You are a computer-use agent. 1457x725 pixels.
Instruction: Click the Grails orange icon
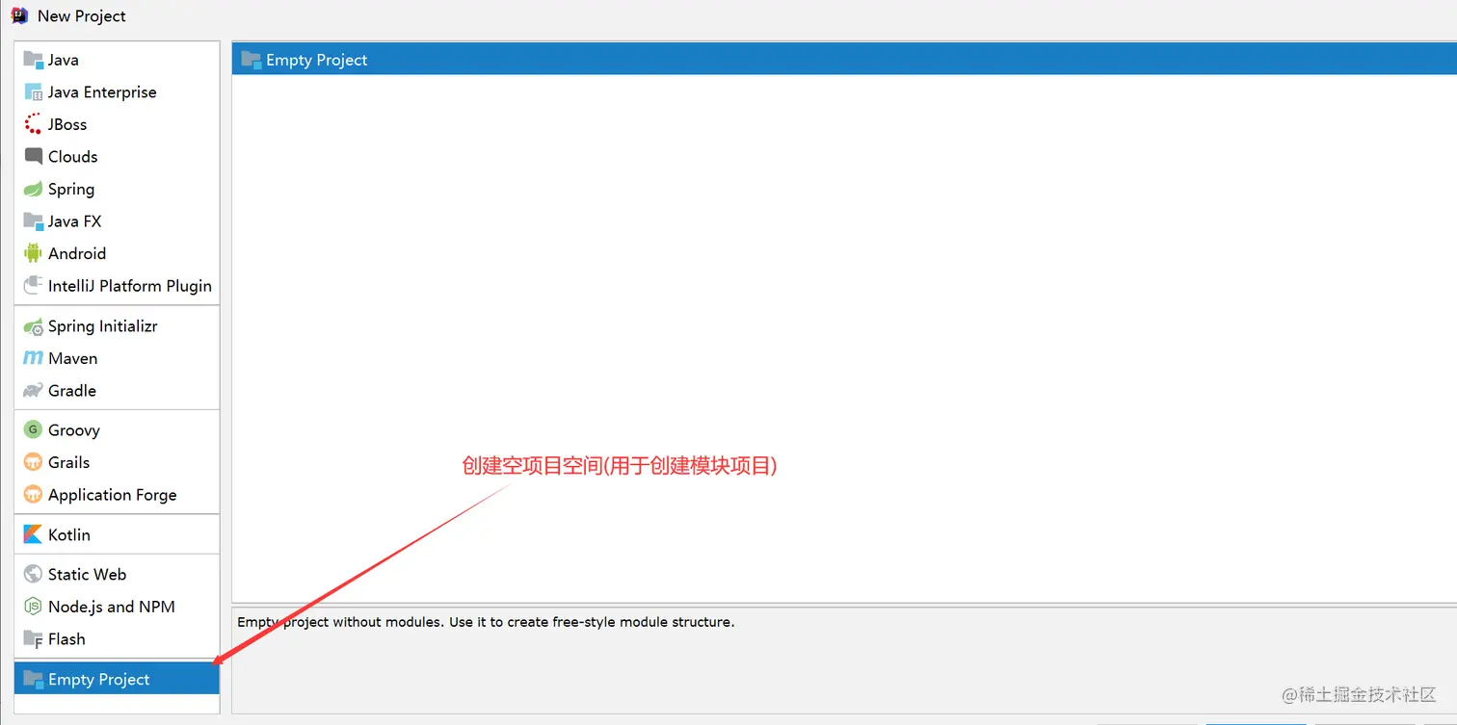34,462
